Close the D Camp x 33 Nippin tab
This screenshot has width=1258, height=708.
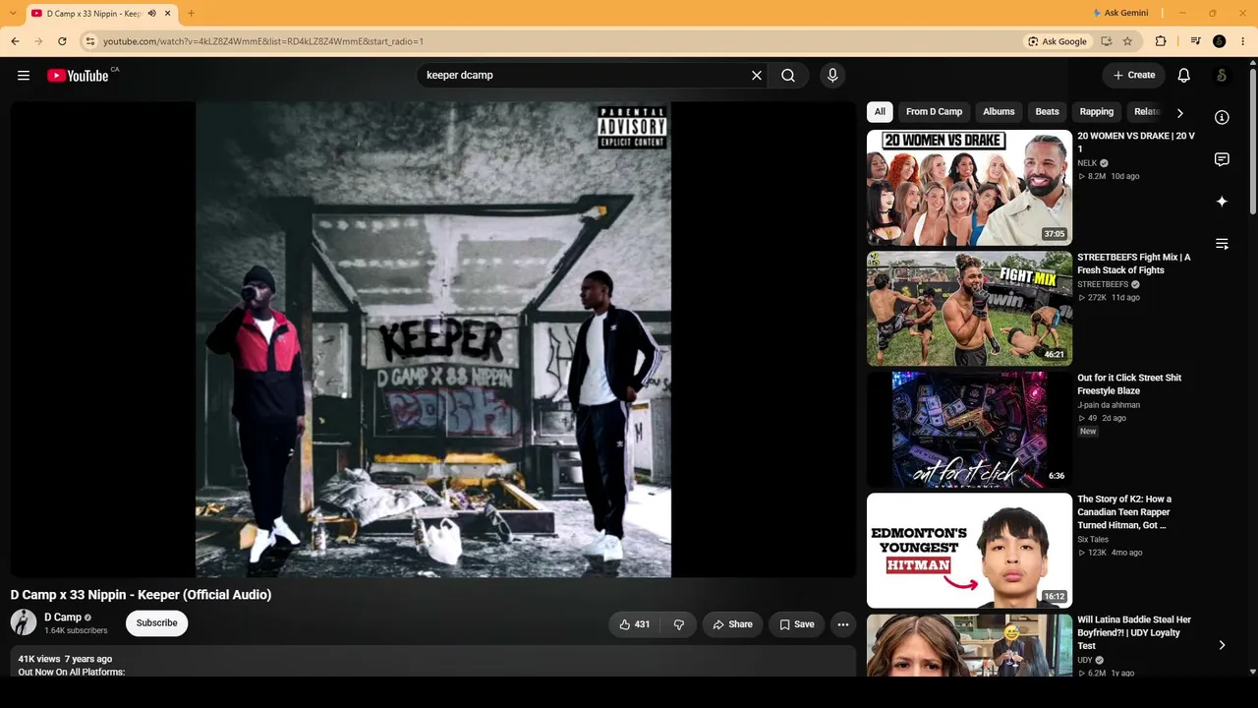[x=167, y=13]
